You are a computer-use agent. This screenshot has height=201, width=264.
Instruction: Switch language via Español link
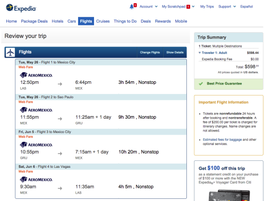[247, 6]
